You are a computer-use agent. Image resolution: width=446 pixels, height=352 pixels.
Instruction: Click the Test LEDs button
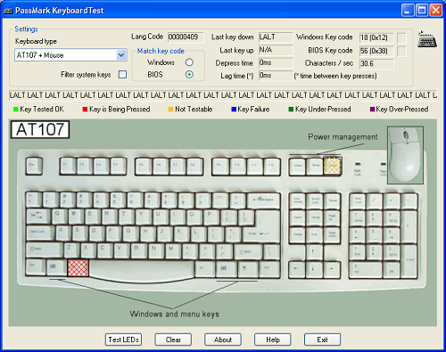click(123, 340)
